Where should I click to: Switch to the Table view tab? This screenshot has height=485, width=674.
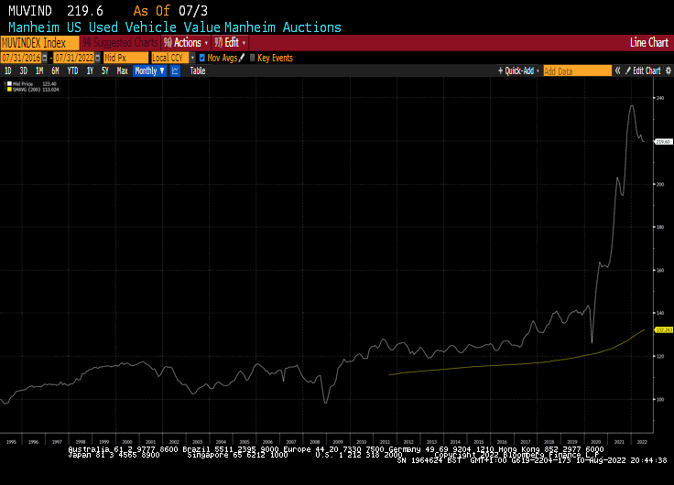(197, 70)
